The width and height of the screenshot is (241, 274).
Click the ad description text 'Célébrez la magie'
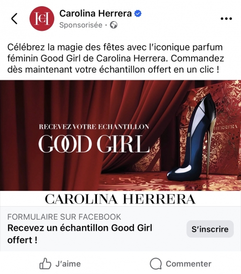[x=116, y=58]
